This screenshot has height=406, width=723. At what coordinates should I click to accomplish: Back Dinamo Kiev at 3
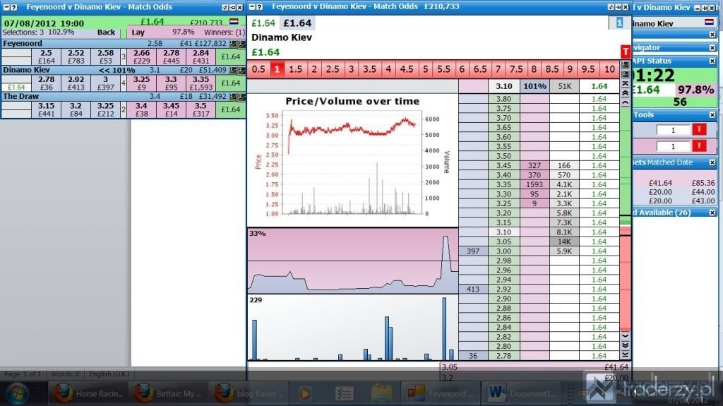106,83
